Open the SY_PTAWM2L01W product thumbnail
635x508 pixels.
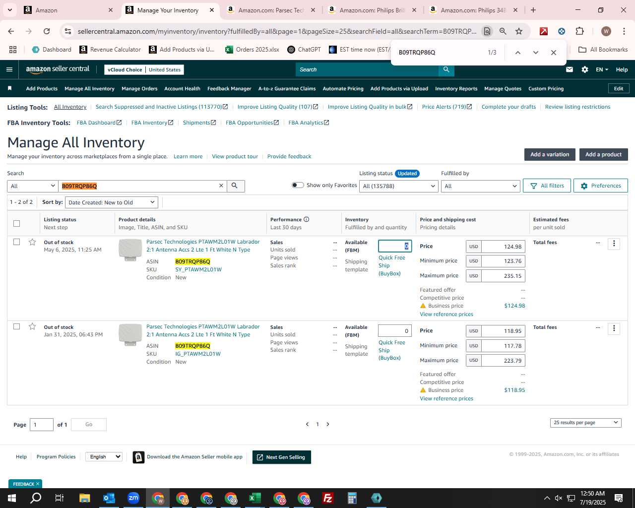[130, 250]
